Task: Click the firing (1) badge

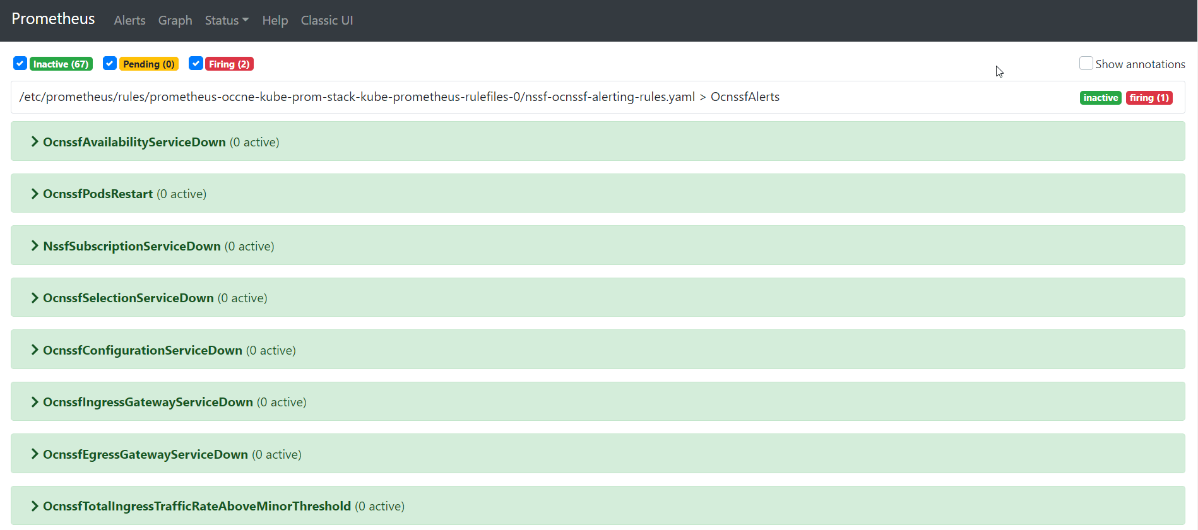Action: pyautogui.click(x=1149, y=97)
